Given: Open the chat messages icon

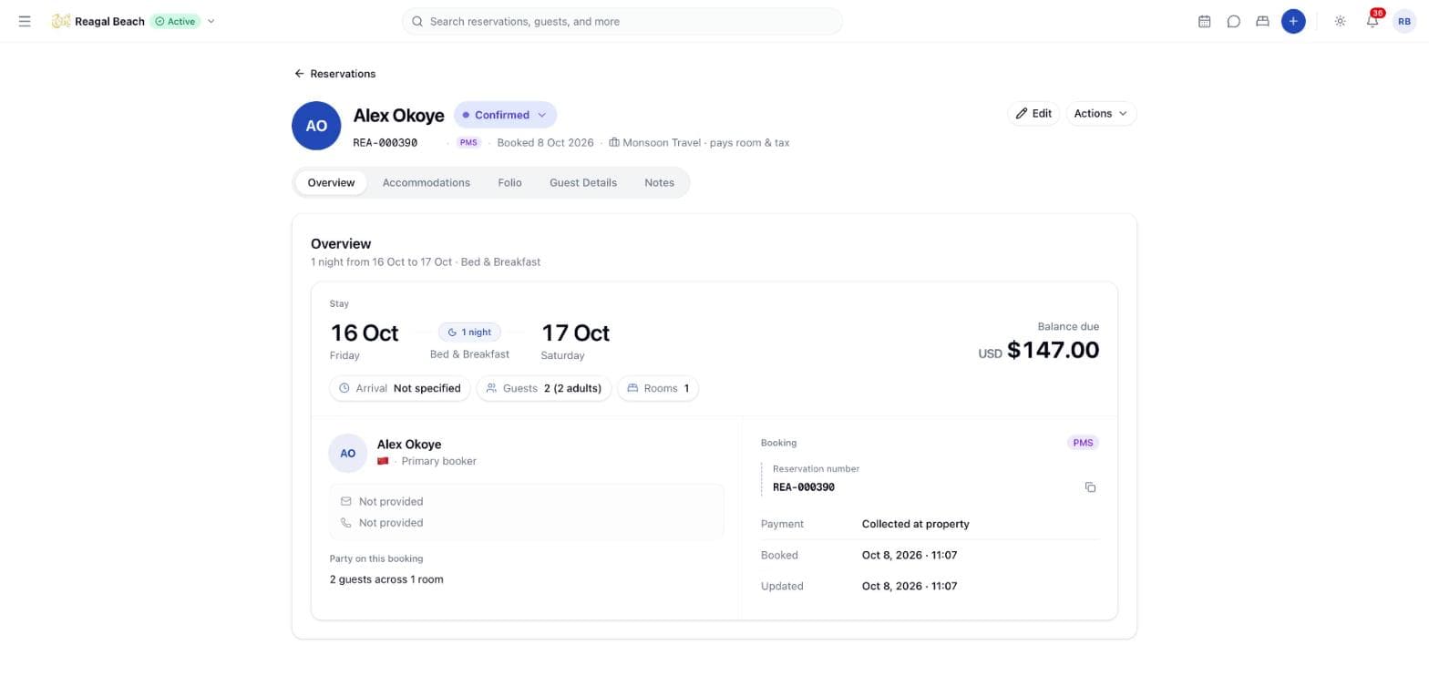Looking at the screenshot, I should [x=1233, y=21].
